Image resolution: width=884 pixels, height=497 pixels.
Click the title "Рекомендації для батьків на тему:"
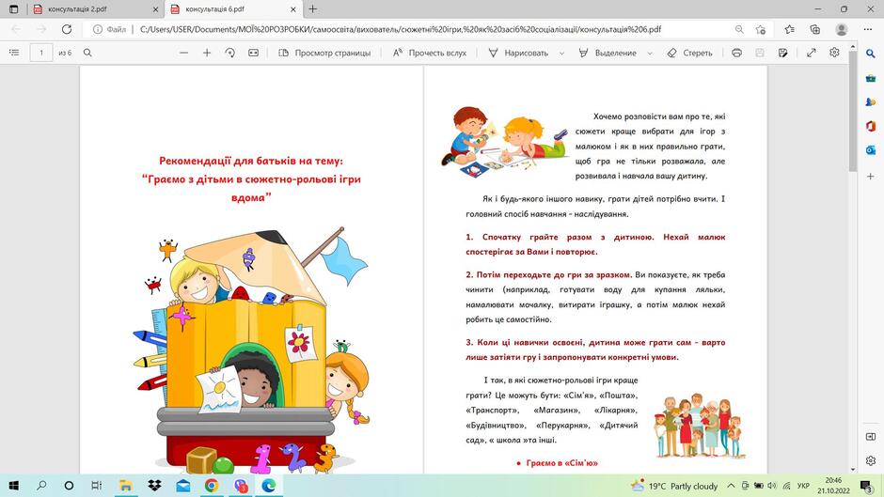click(x=251, y=161)
